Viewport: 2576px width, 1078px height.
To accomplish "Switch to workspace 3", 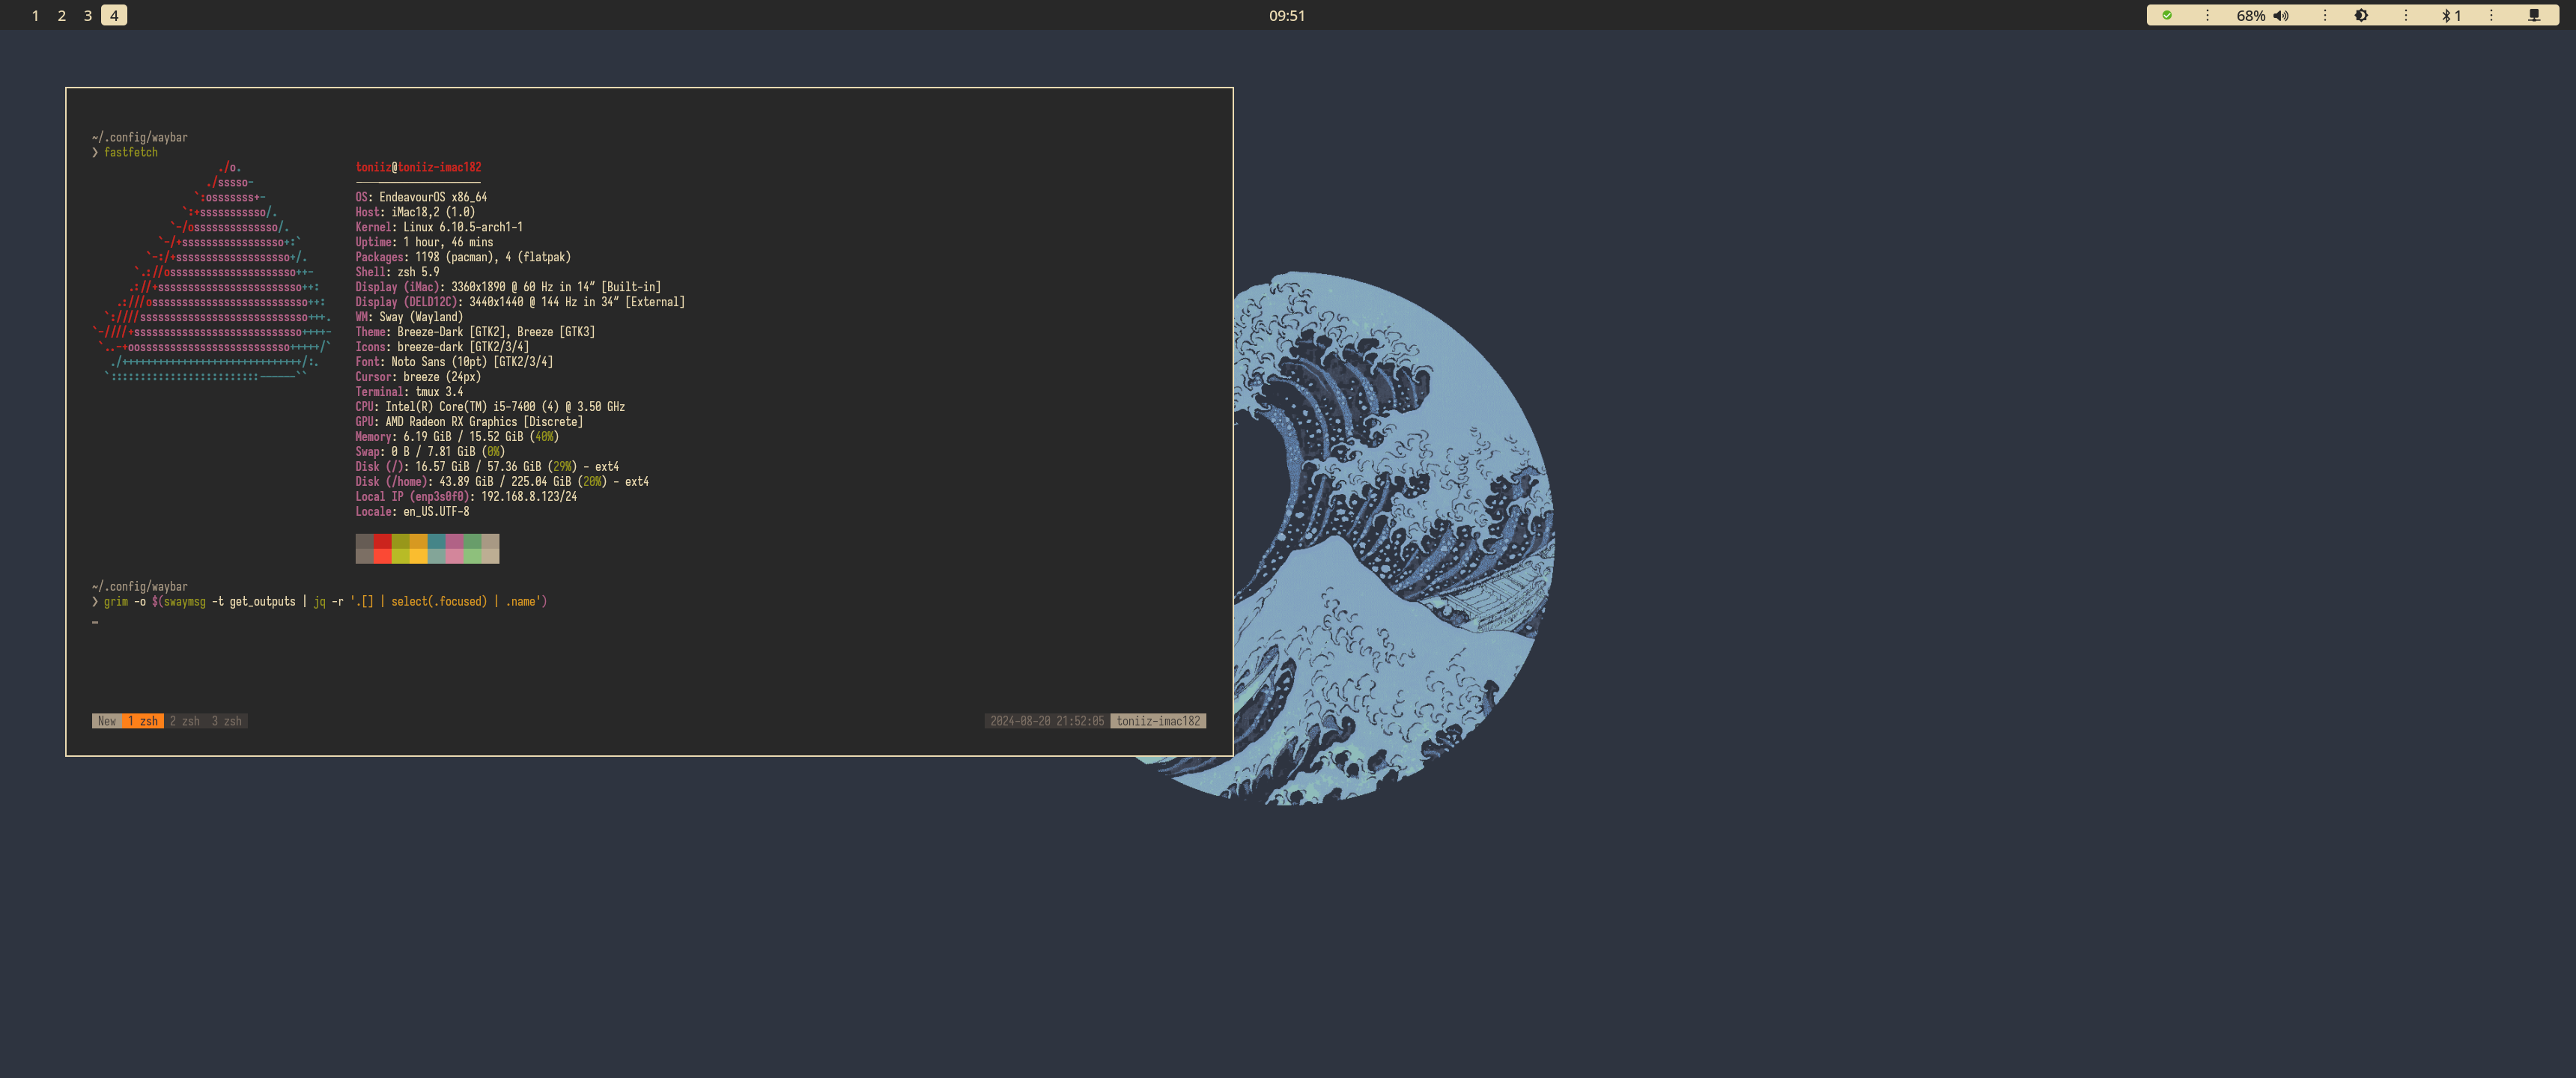I will (88, 15).
